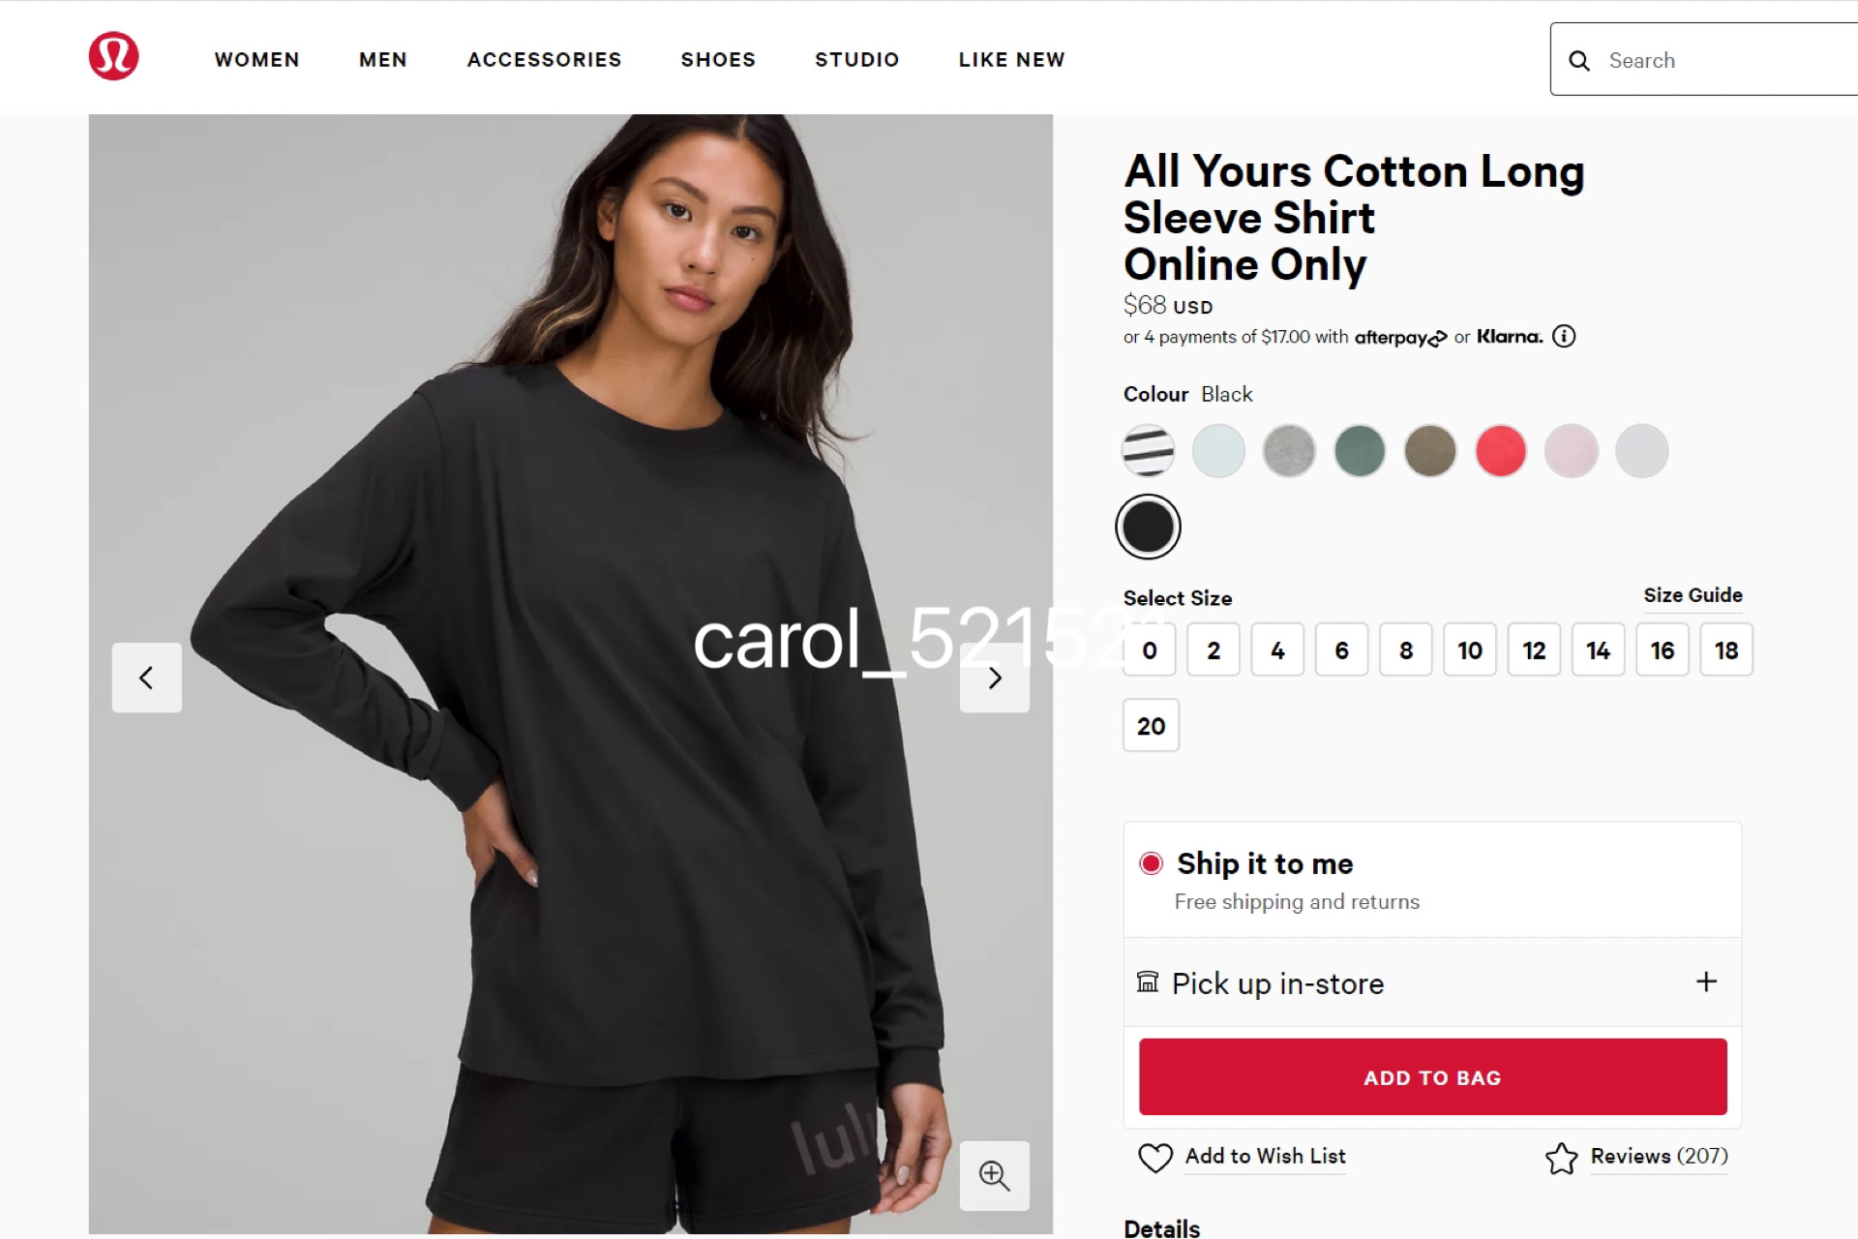This screenshot has height=1239, width=1858.
Task: Click the wish list heart icon
Action: click(1155, 1158)
